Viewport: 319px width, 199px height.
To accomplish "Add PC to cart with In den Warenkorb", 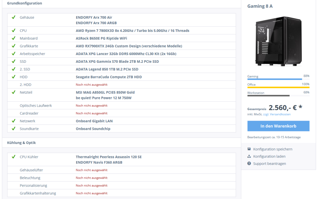I will (x=278, y=126).
